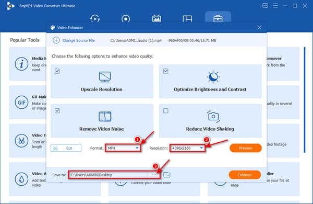
Task: Click the brightness sun icon
Action: pyautogui.click(x=213, y=77)
